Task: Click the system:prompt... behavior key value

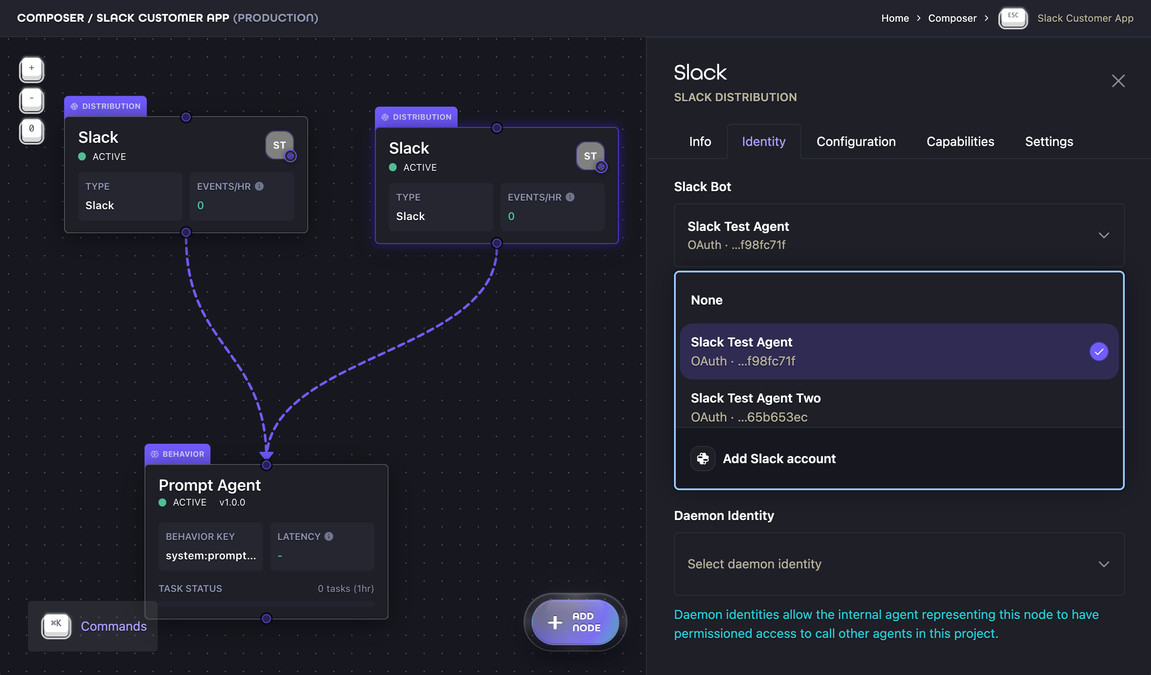Action: pos(211,556)
